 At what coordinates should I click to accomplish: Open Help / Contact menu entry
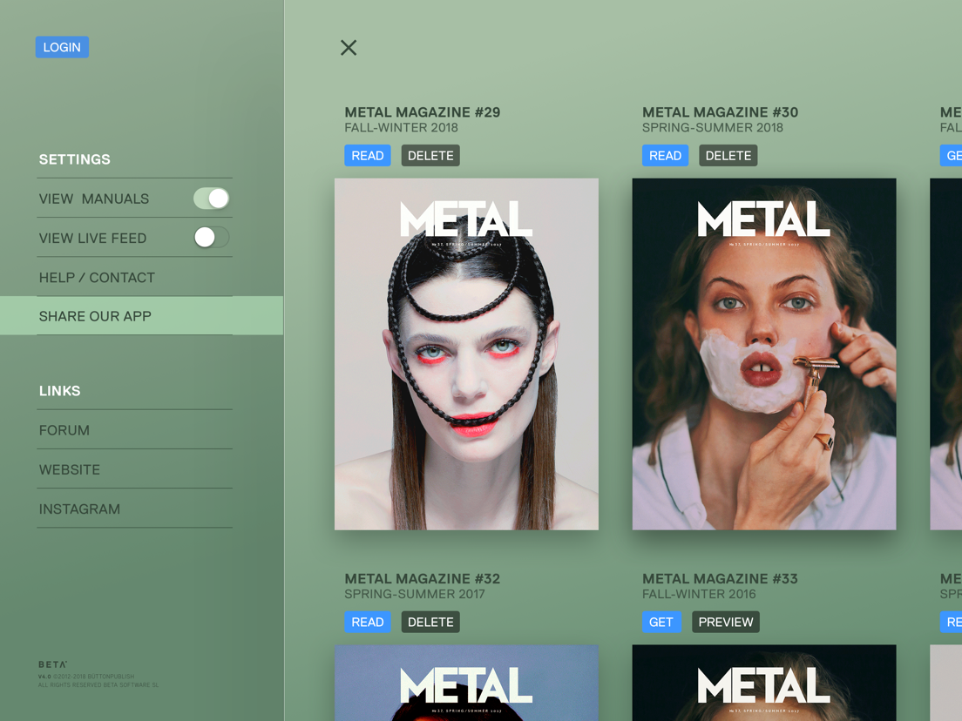click(x=134, y=277)
